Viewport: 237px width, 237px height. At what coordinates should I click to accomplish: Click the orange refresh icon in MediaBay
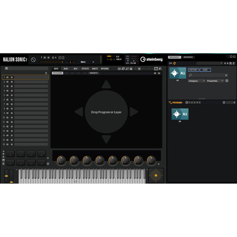point(174,63)
